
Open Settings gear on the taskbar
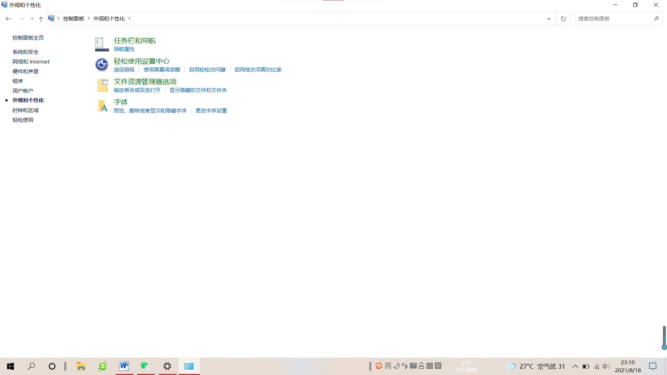[x=167, y=366]
